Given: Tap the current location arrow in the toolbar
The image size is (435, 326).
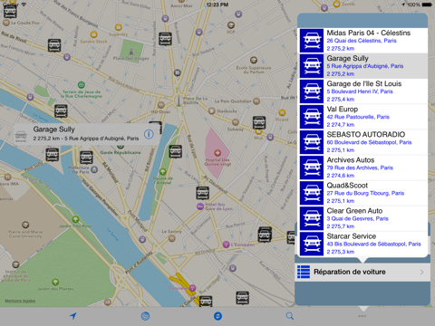Looking at the screenshot, I should [73, 316].
